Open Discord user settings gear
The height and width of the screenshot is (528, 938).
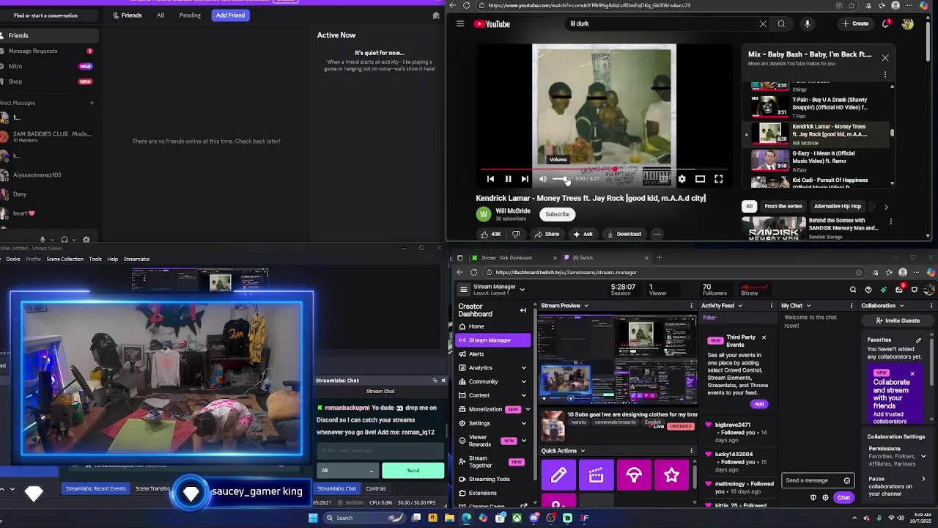(x=86, y=239)
